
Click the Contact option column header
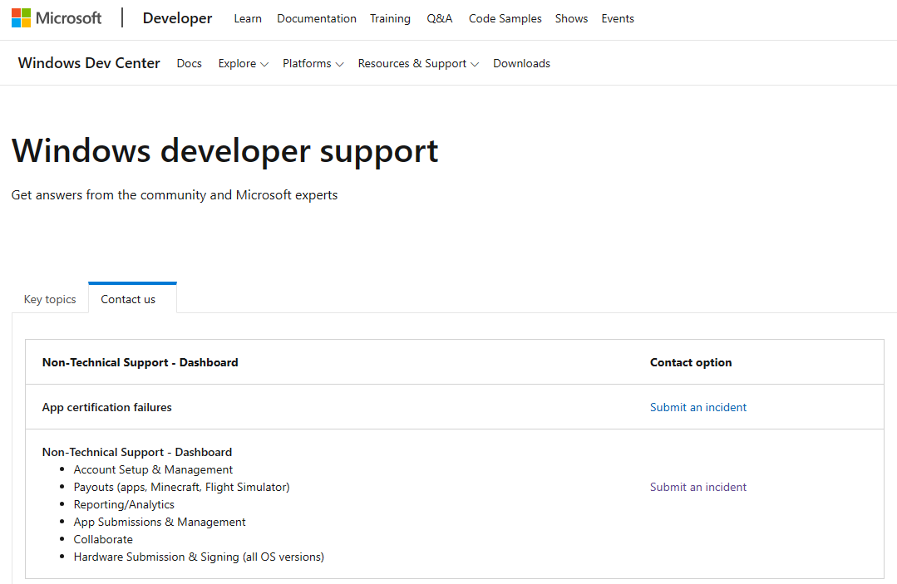(691, 362)
